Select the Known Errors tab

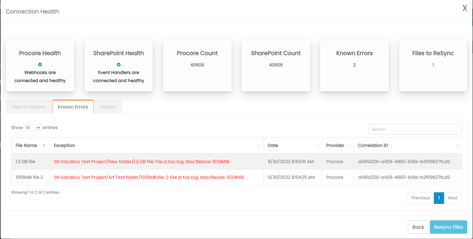click(73, 107)
